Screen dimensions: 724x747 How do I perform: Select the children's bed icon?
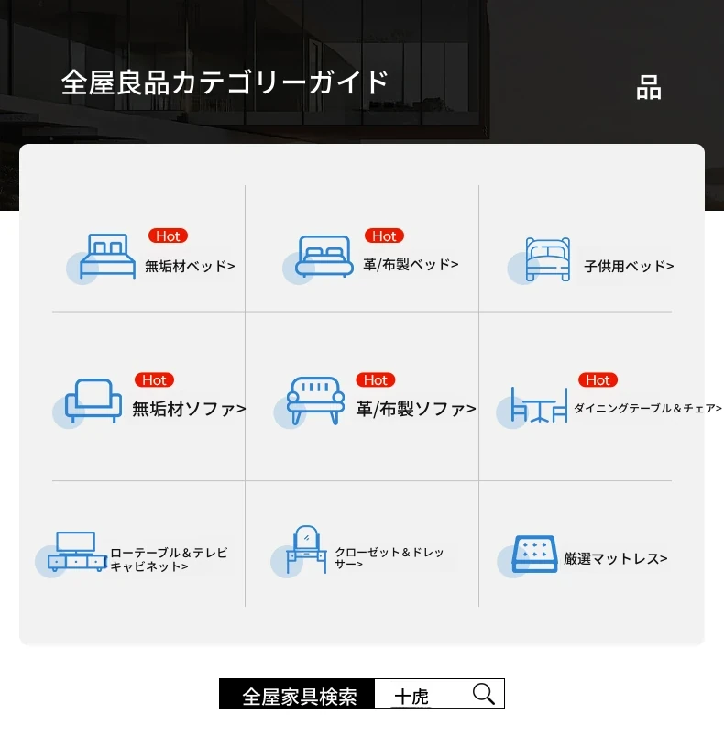tap(547, 259)
